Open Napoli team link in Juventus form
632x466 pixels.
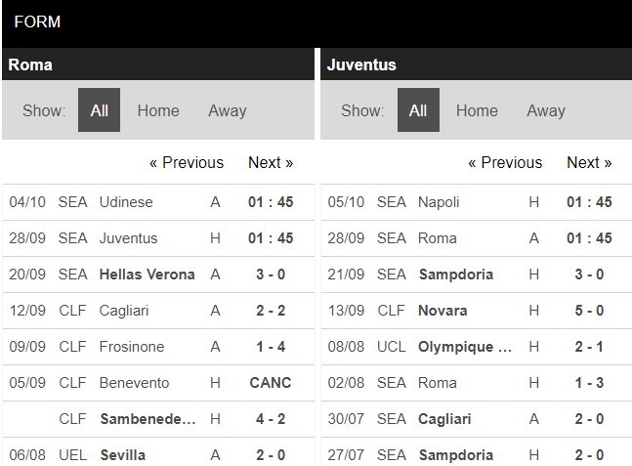pos(439,202)
